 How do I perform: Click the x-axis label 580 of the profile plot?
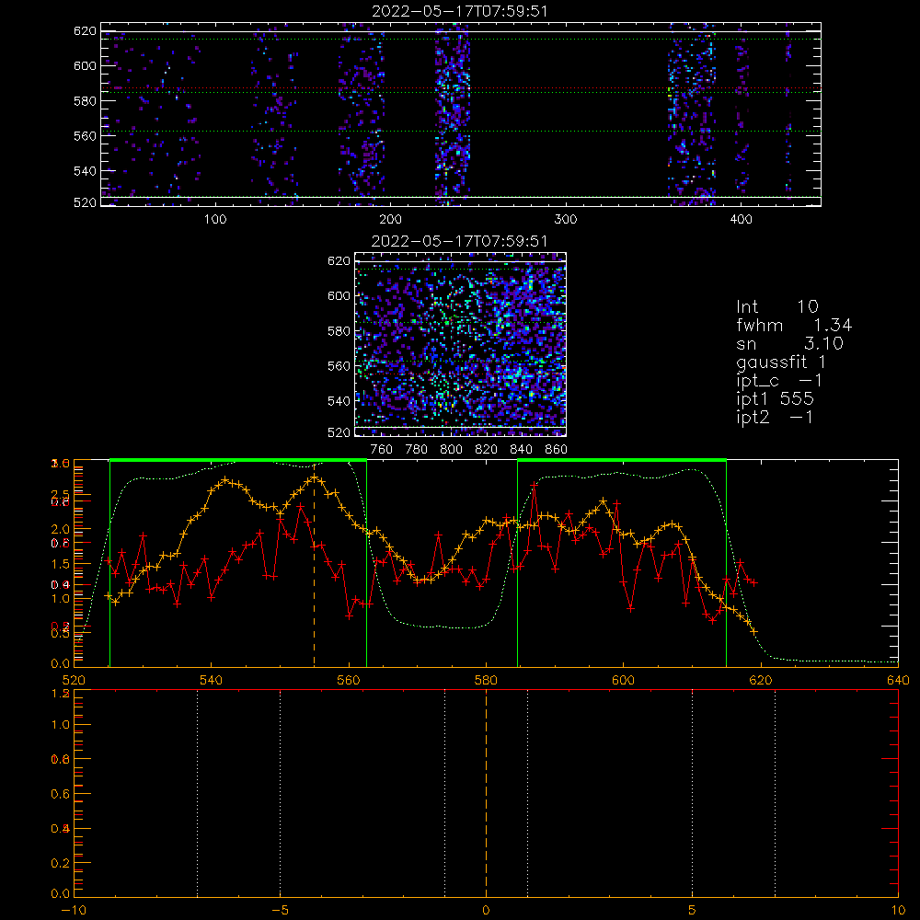pyautogui.click(x=486, y=681)
